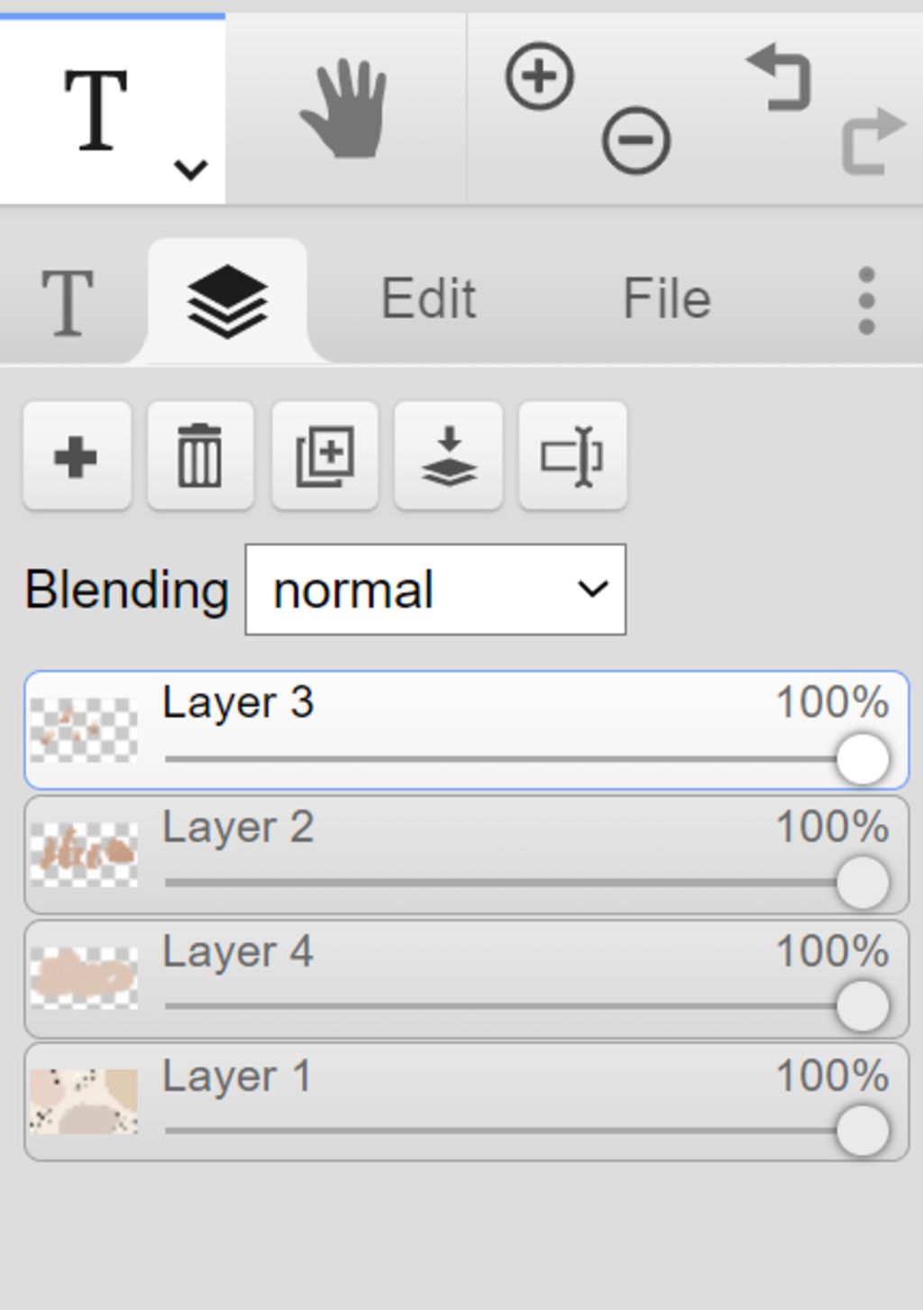Open the File tab
923x1310 pixels.
(x=667, y=298)
